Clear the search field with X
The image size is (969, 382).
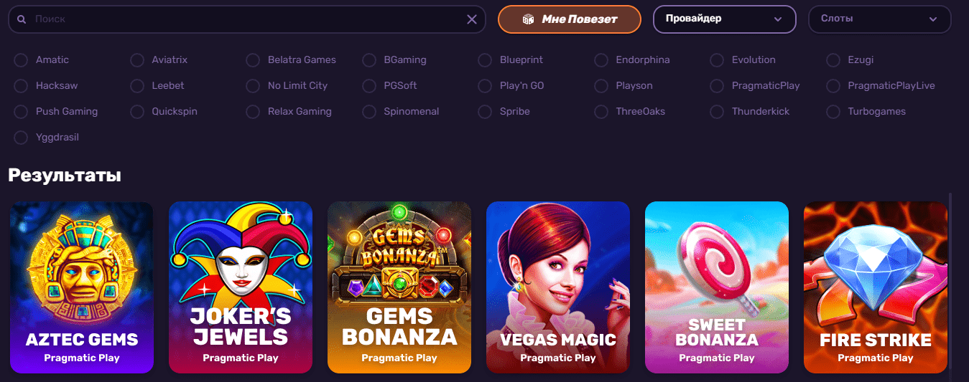[472, 19]
